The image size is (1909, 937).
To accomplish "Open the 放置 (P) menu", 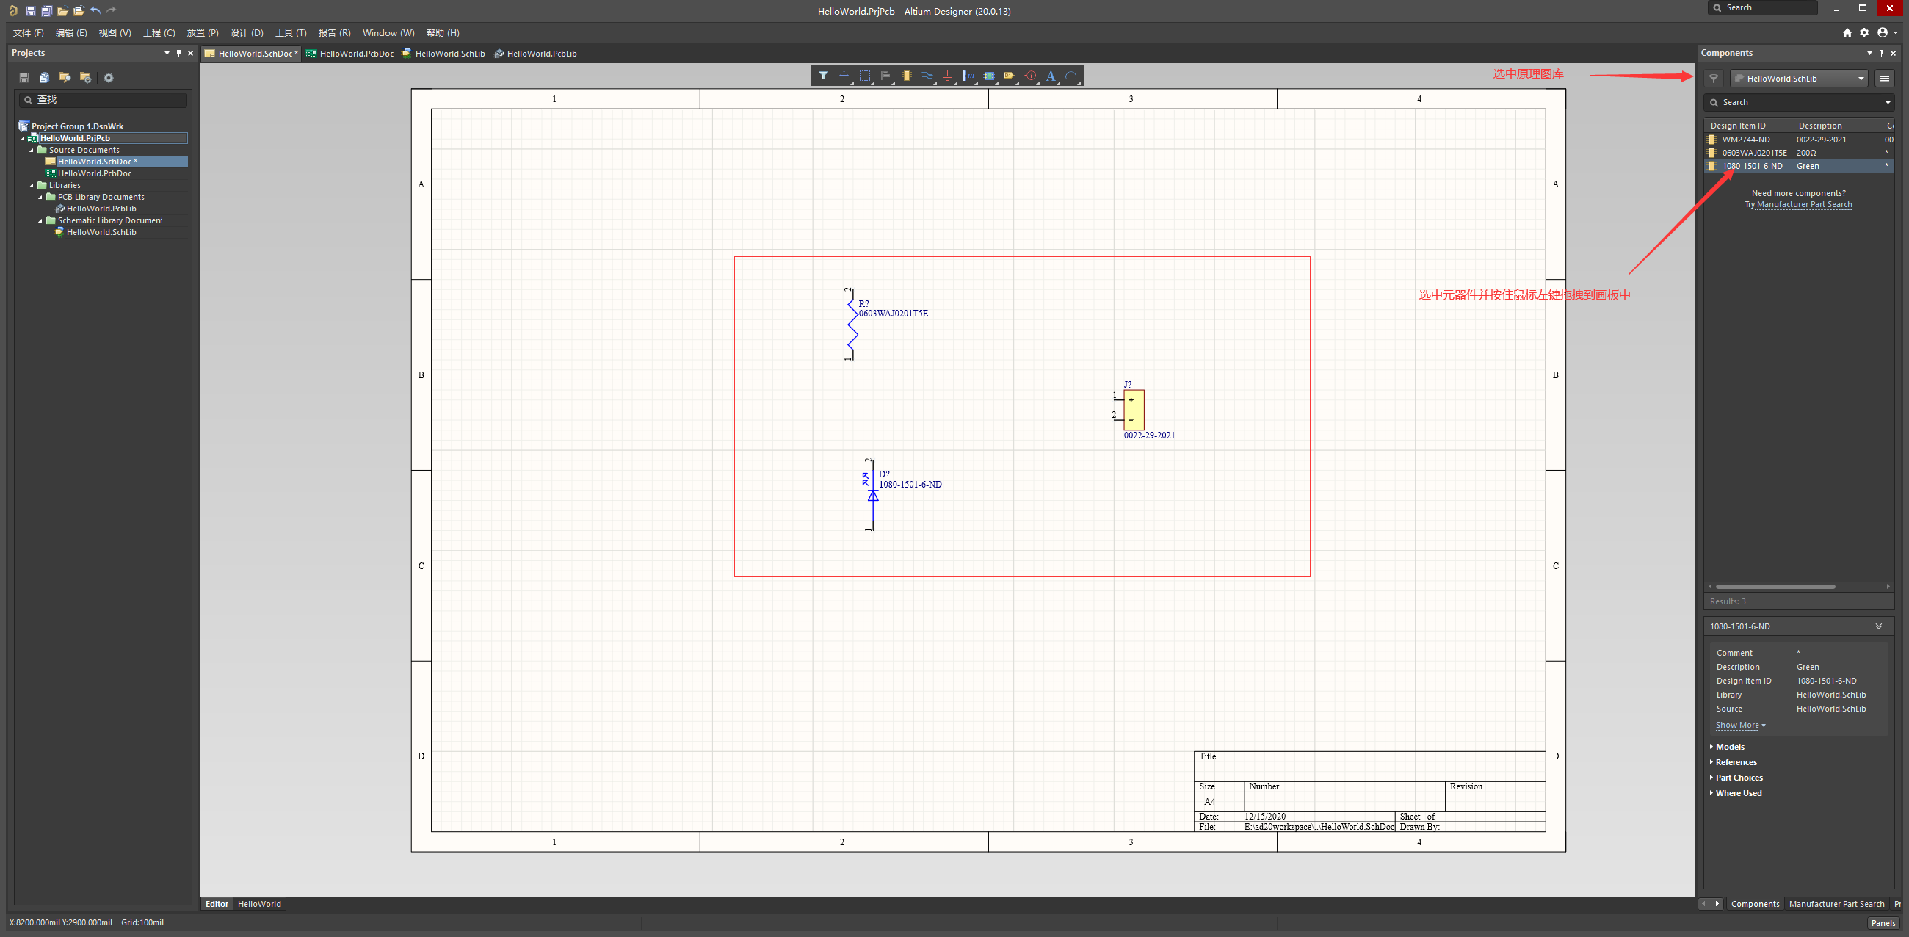I will click(203, 32).
